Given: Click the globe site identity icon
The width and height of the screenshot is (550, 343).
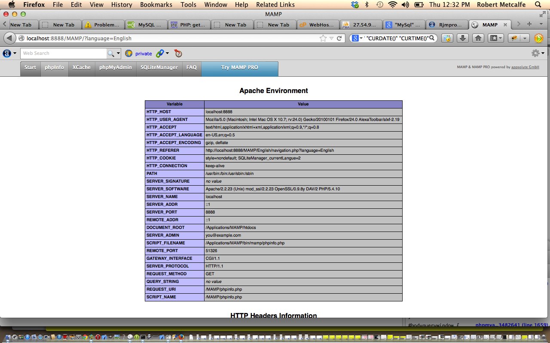Looking at the screenshot, I should 21,39.
